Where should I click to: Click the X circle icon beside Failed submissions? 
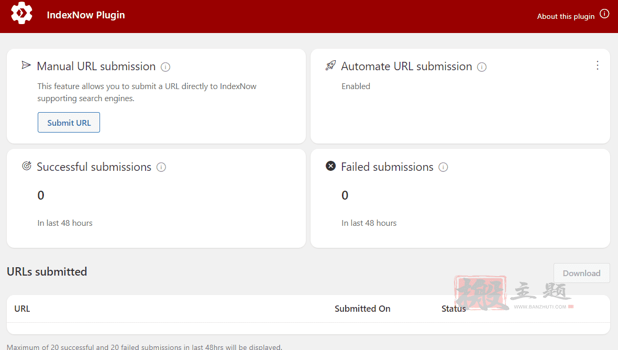(x=330, y=166)
